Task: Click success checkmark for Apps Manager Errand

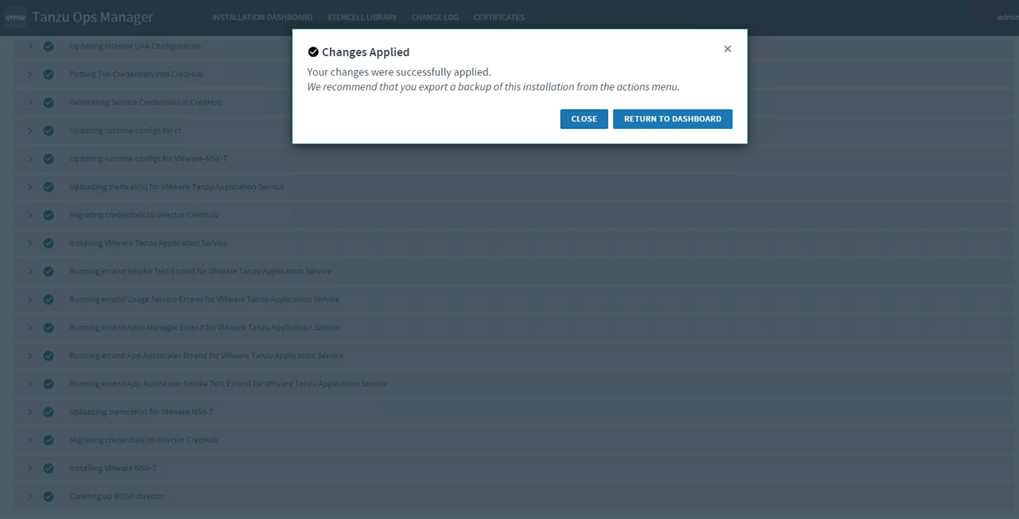Action: [x=48, y=328]
